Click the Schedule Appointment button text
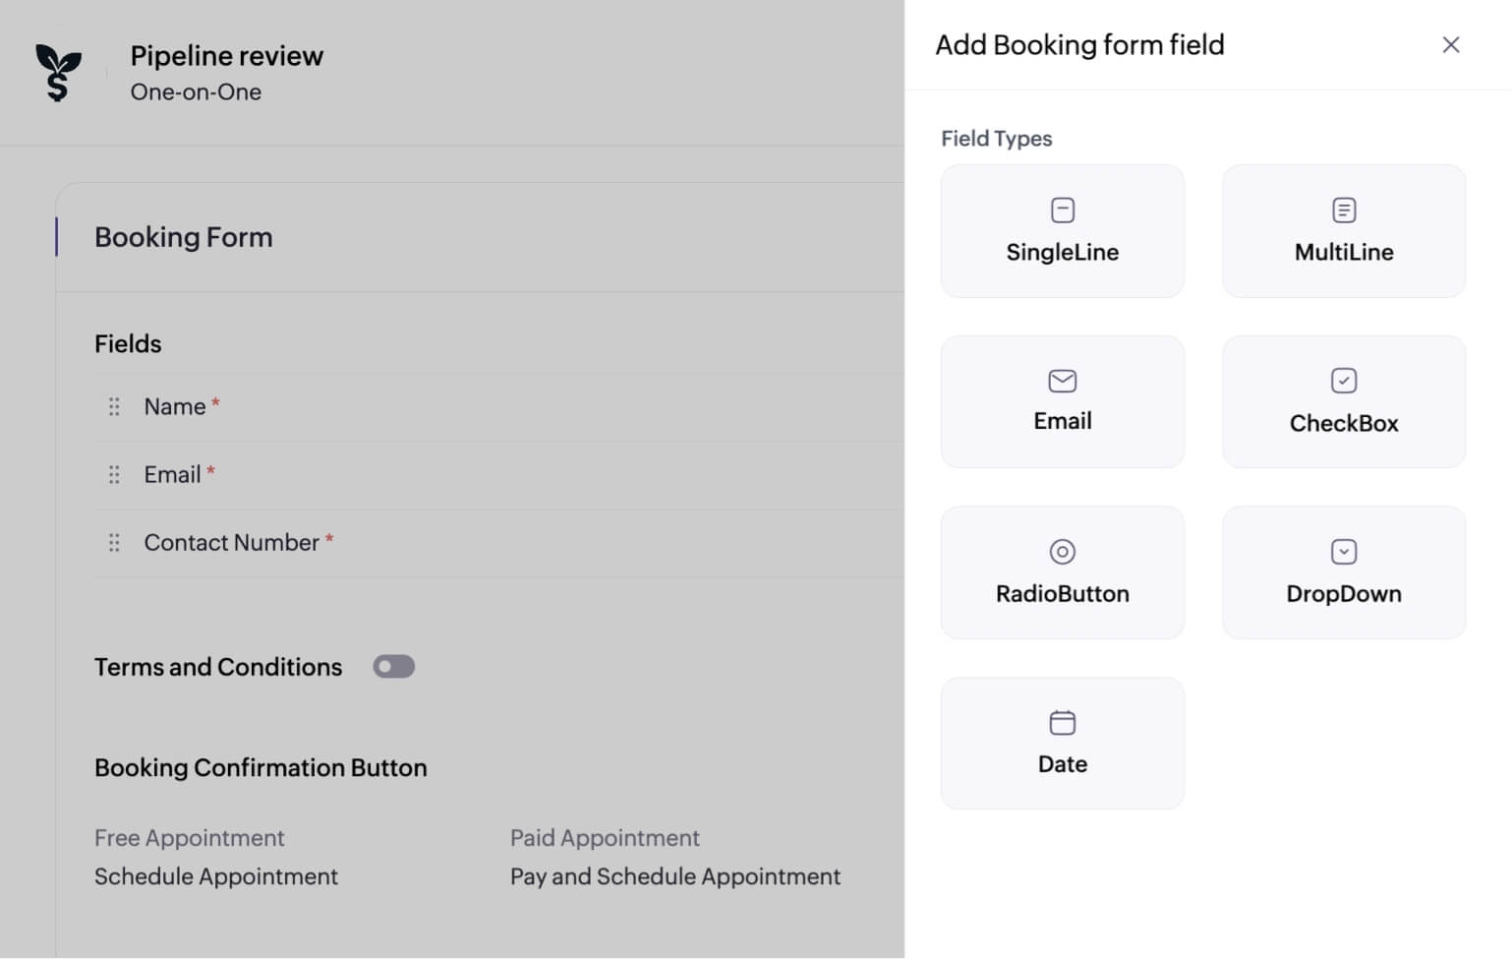The image size is (1512, 959). [216, 876]
